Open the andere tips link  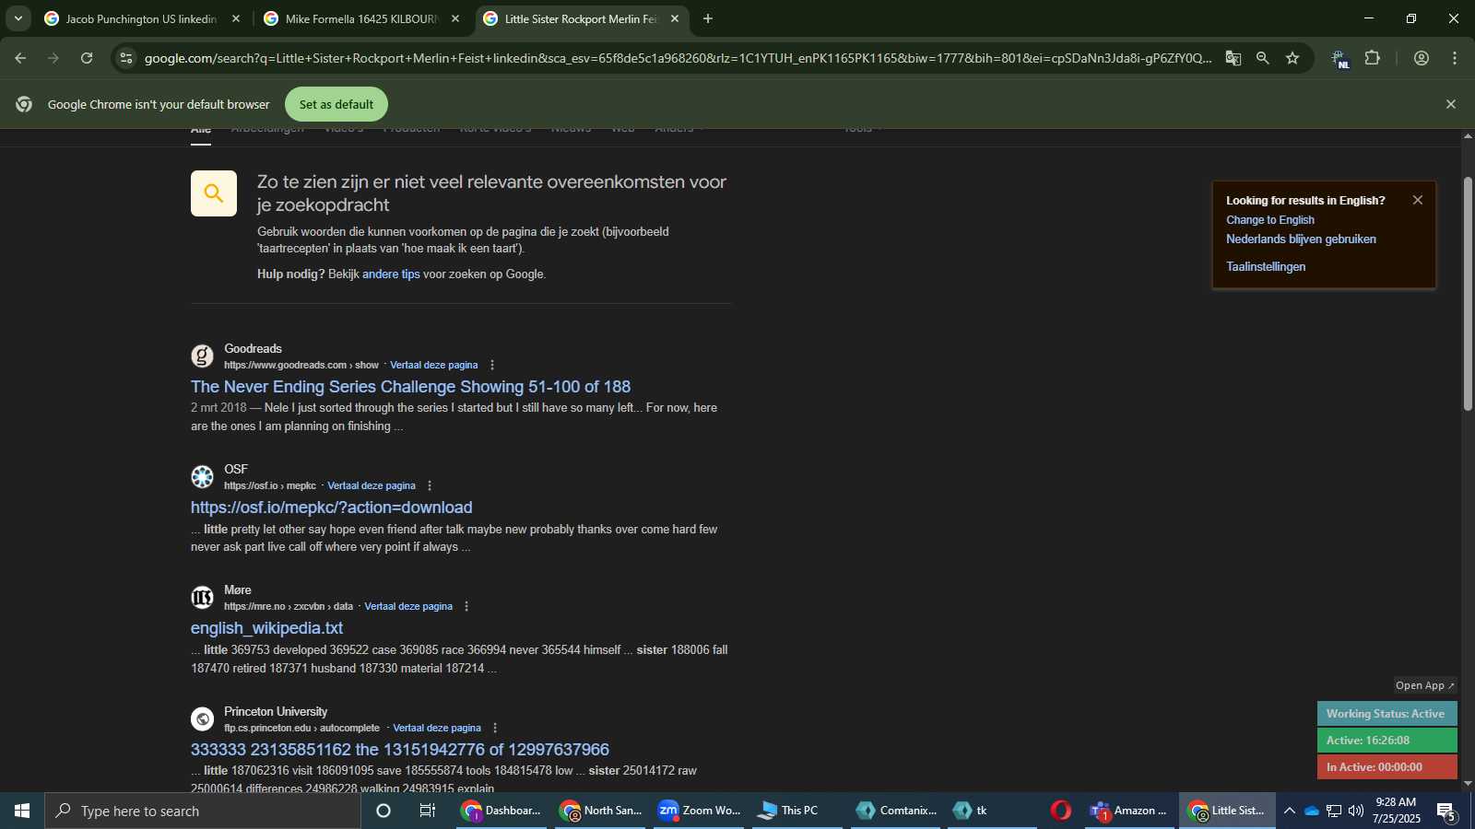(x=391, y=274)
